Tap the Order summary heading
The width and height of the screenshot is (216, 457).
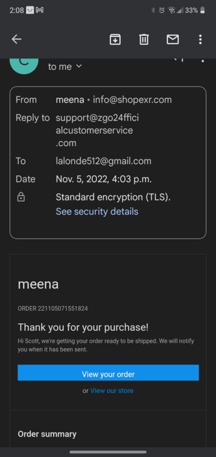click(47, 434)
